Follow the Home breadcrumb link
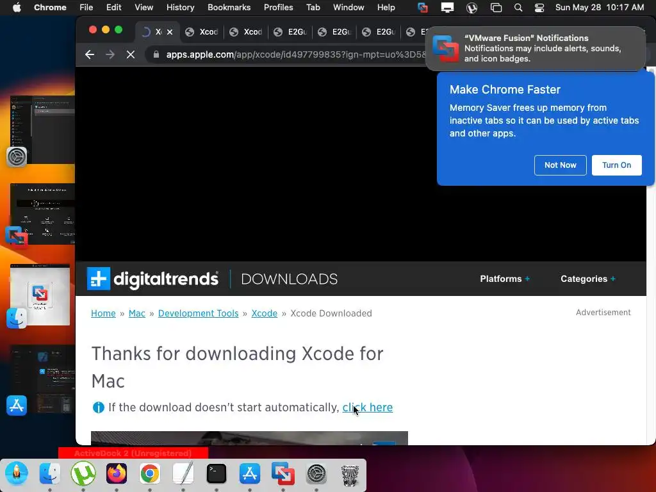The height and width of the screenshot is (492, 656). pos(103,313)
